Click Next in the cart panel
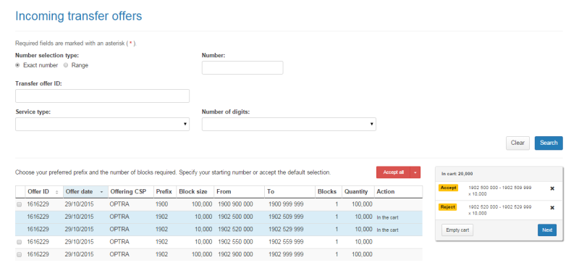 (547, 230)
